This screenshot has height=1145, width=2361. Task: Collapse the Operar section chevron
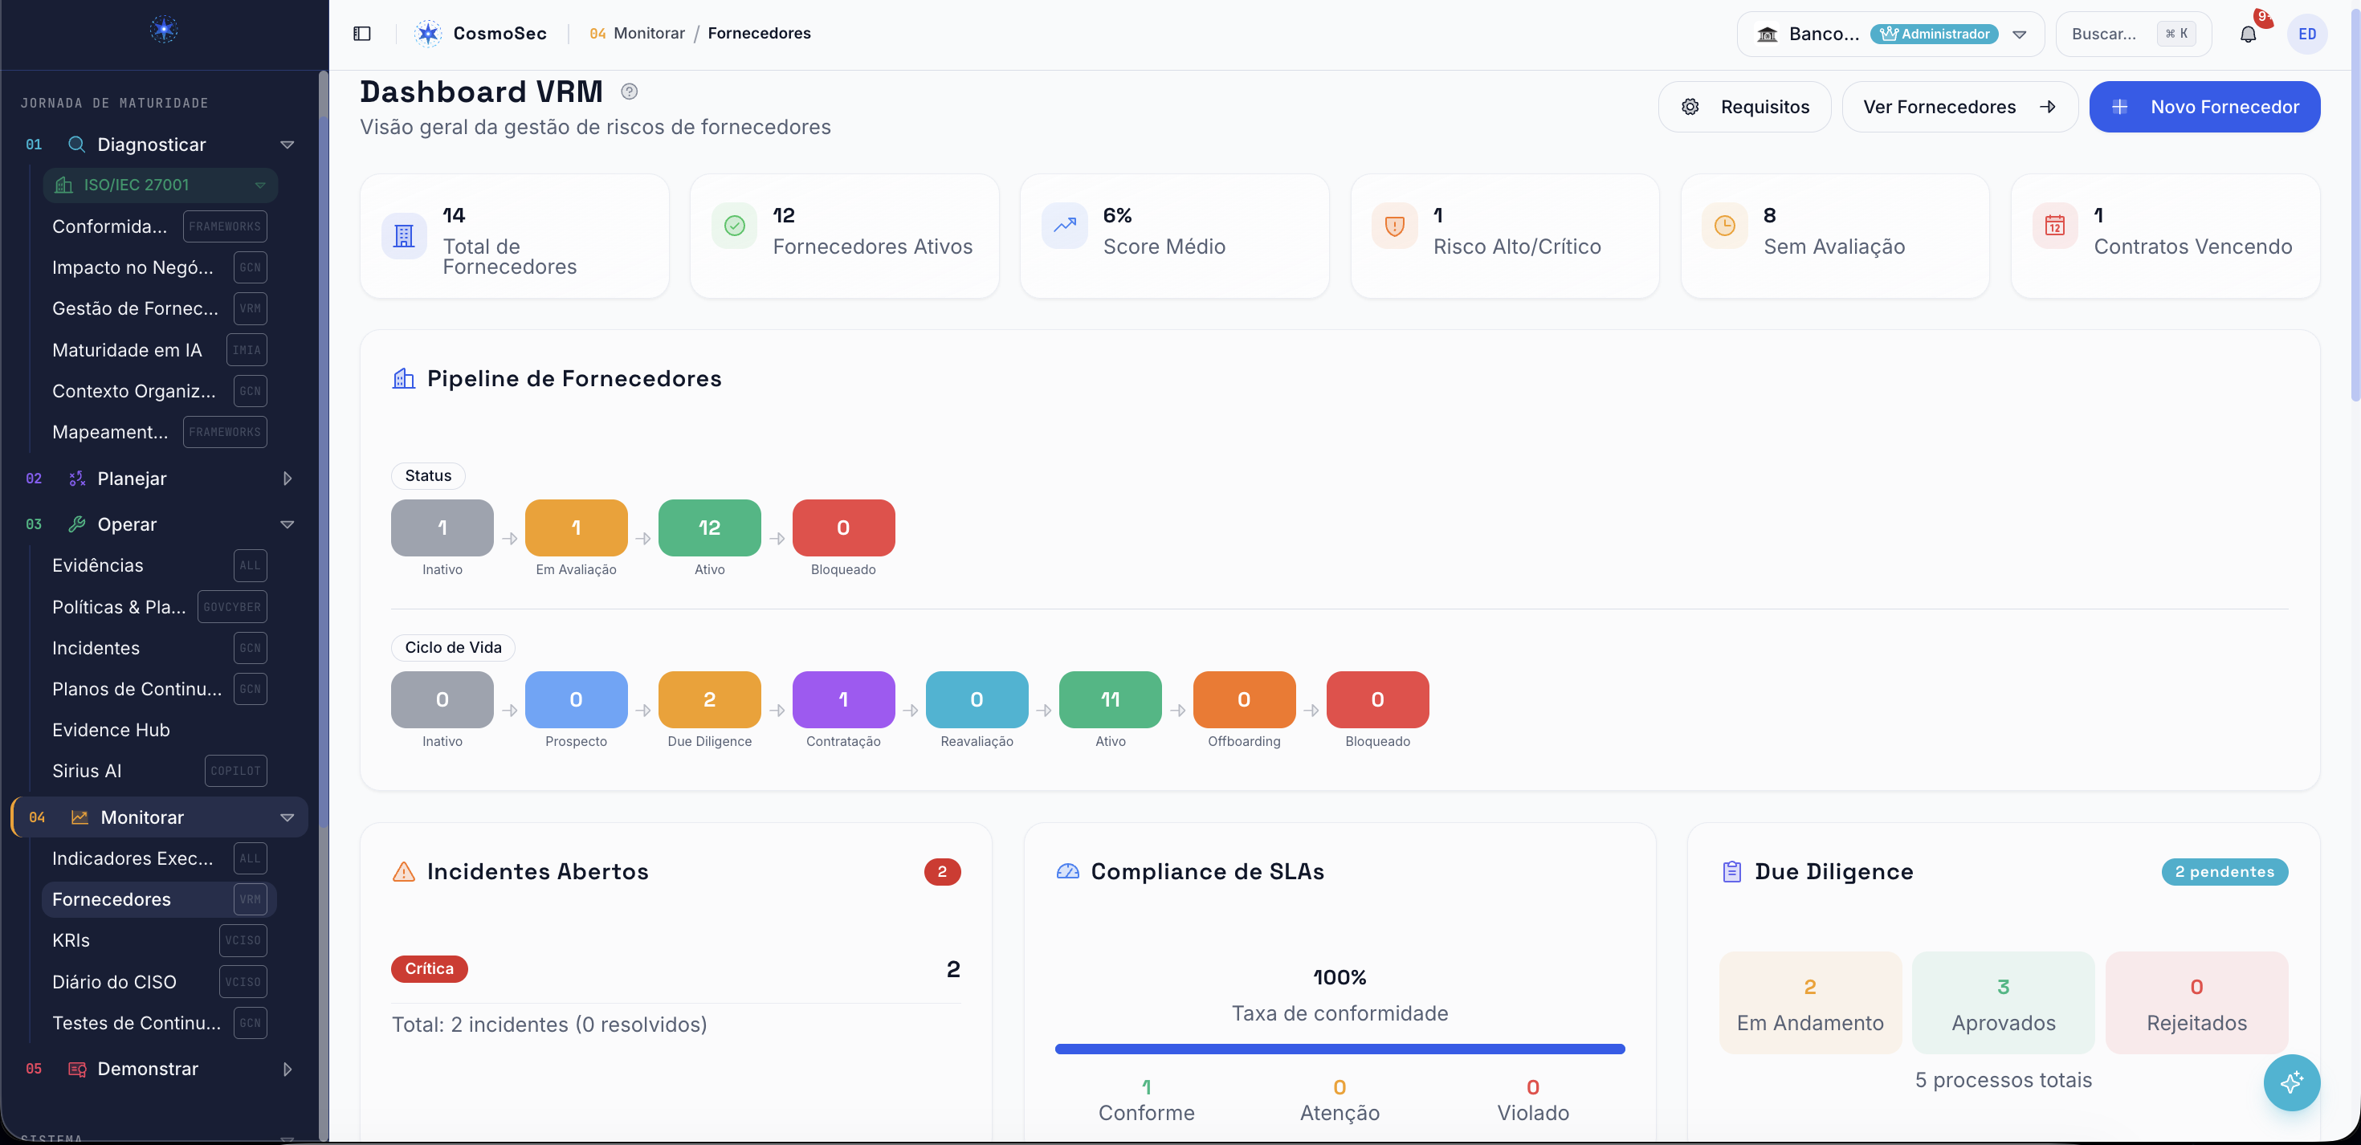coord(287,524)
